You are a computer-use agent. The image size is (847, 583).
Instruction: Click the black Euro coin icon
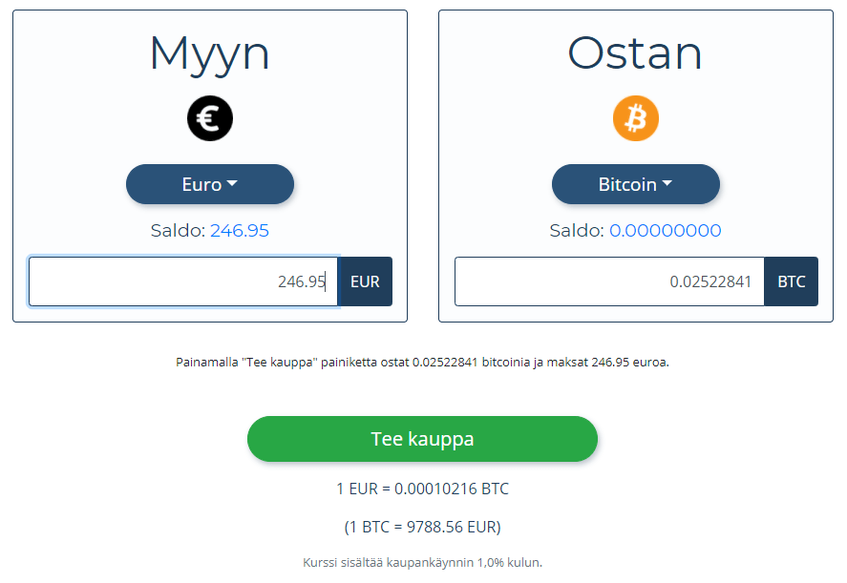tap(210, 119)
